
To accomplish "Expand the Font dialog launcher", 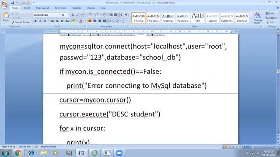I will tap(84, 26).
